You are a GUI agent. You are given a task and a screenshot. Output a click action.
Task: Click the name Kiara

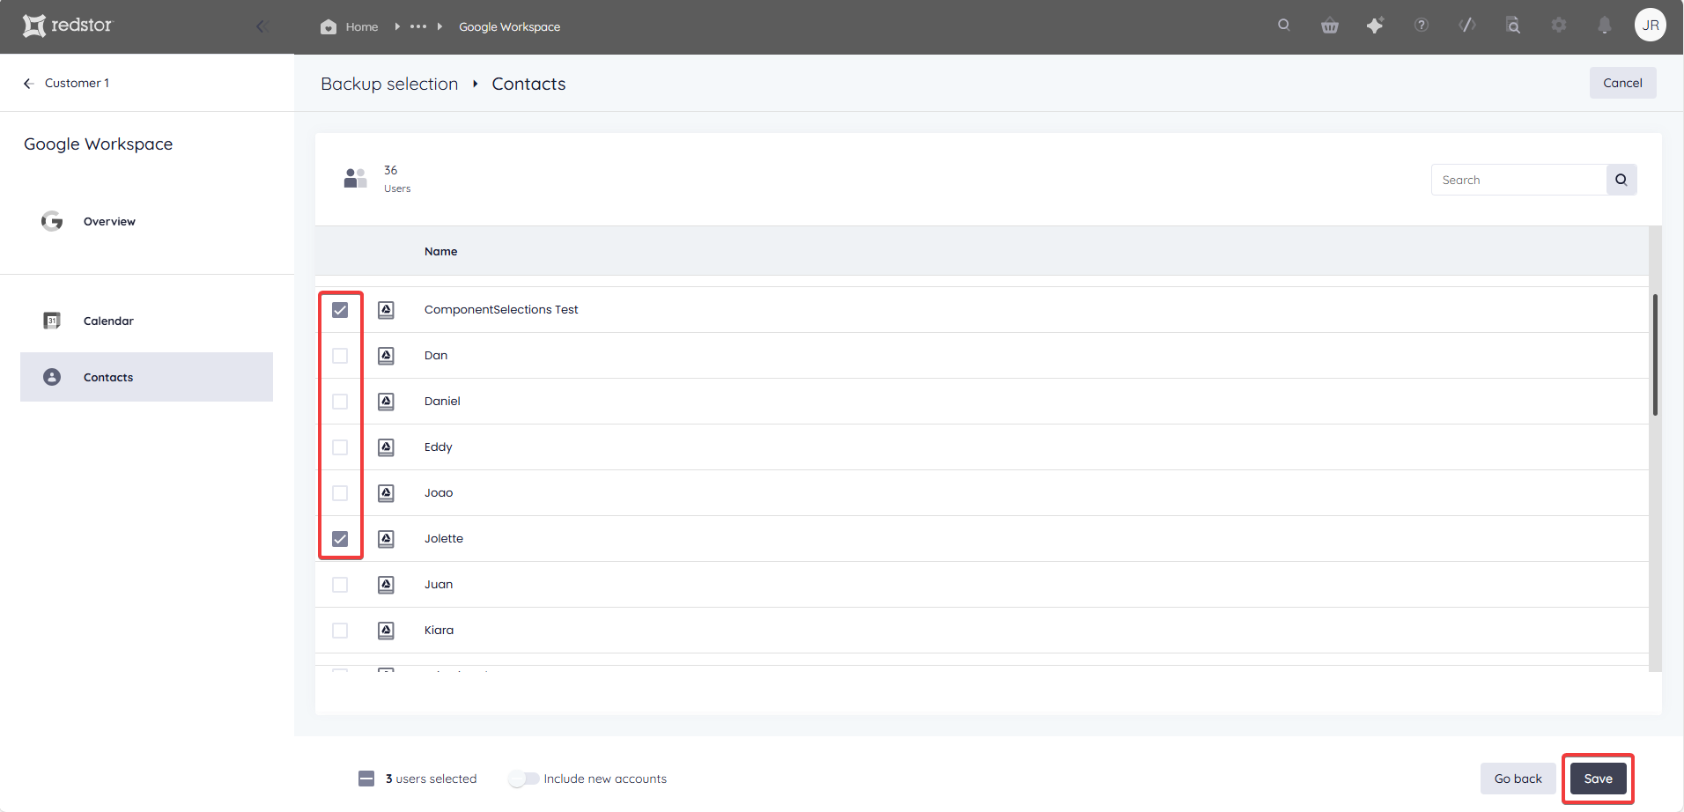pyautogui.click(x=439, y=631)
